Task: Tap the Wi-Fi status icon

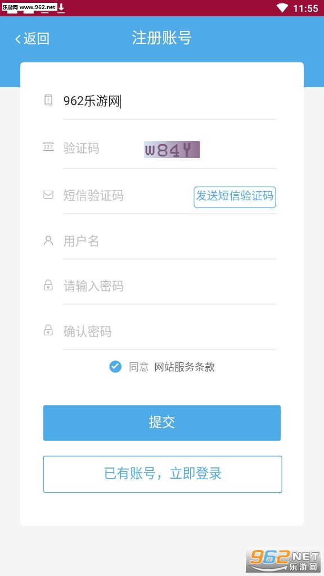Action: click(282, 8)
